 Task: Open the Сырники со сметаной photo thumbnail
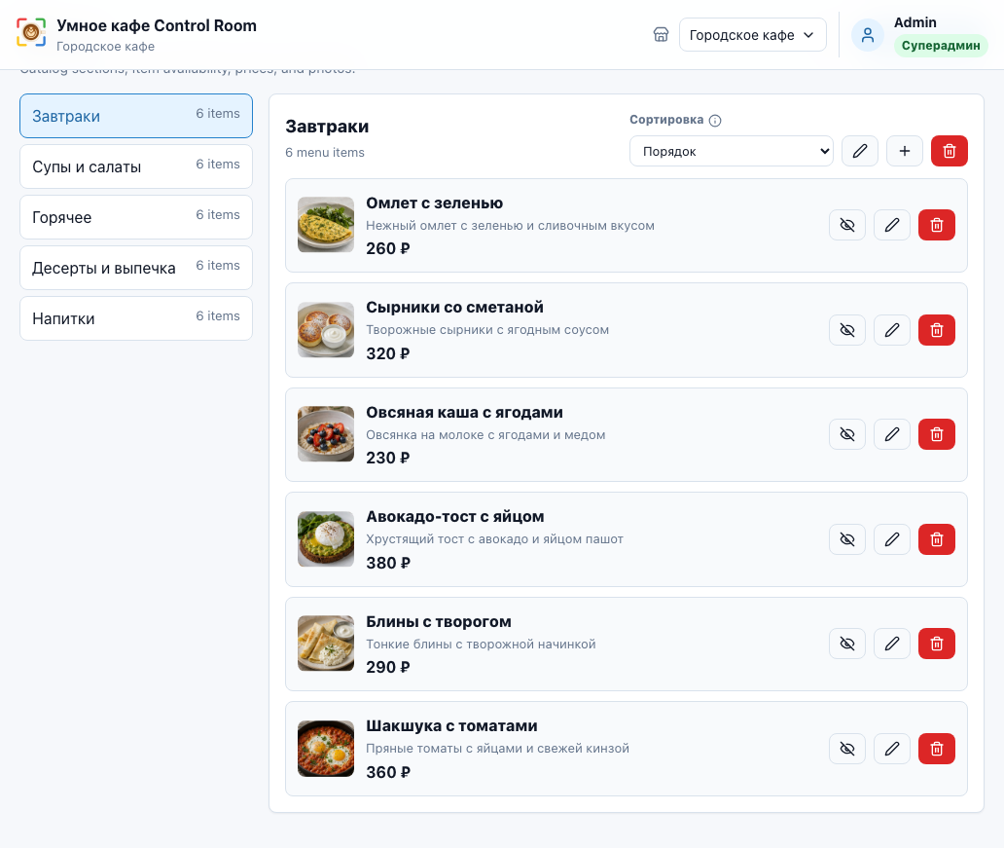click(326, 330)
